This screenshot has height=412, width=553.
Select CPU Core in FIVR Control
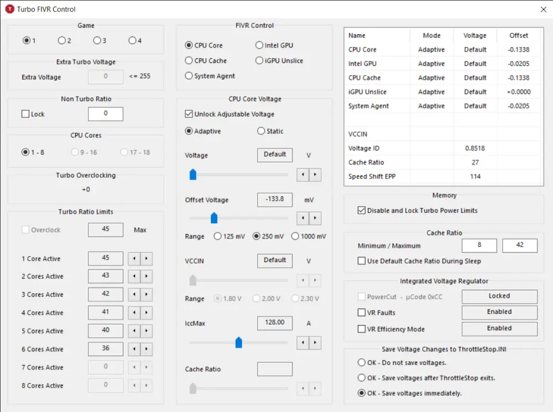(x=204, y=45)
